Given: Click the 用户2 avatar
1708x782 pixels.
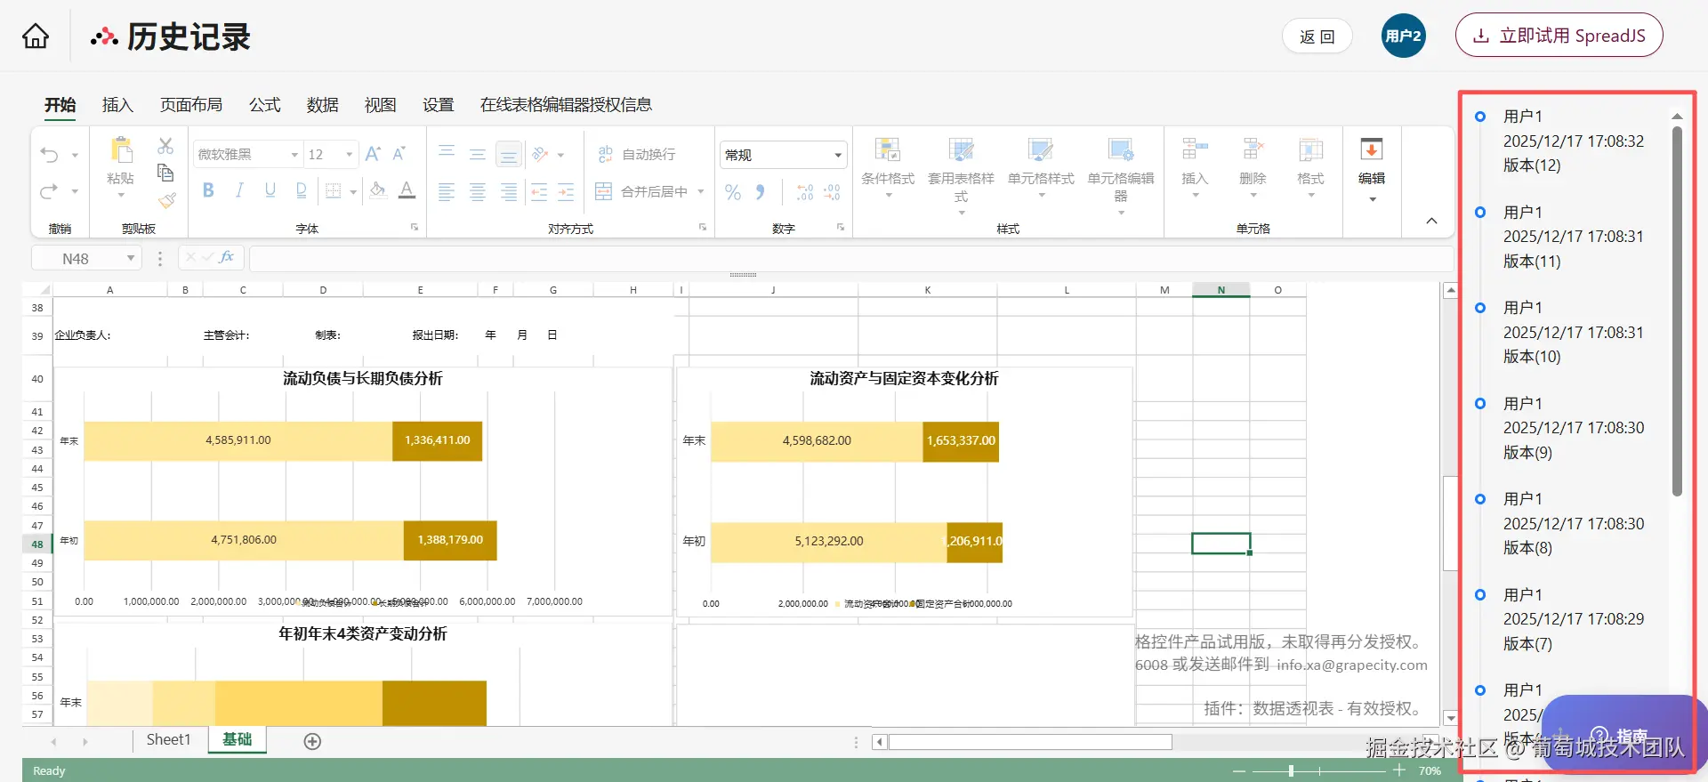Looking at the screenshot, I should click(1404, 36).
